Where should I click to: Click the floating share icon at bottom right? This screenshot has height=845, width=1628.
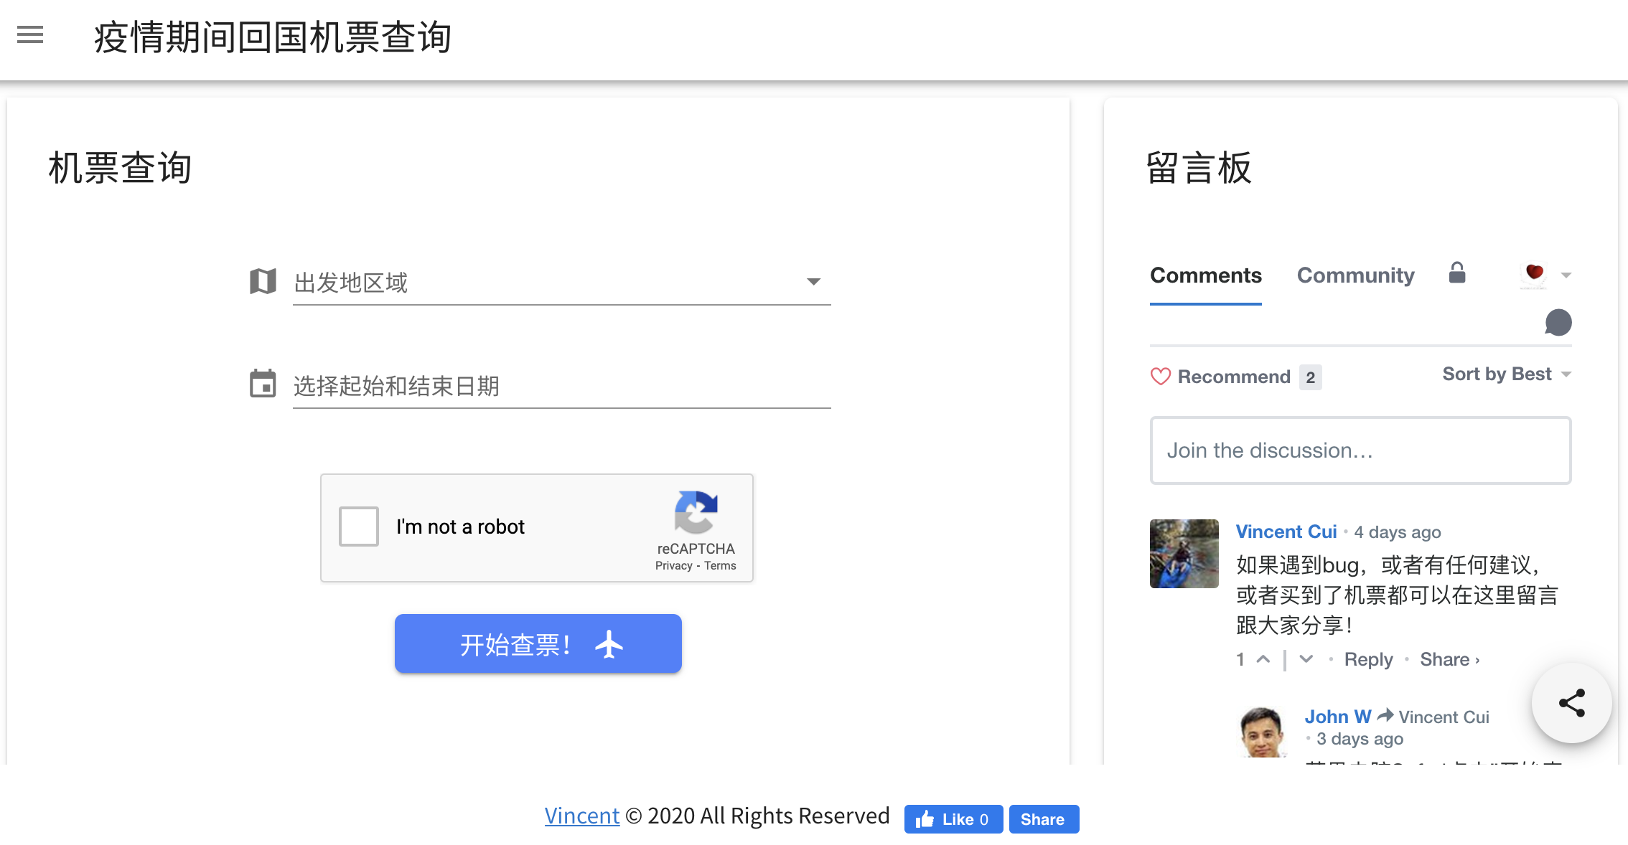1571,704
